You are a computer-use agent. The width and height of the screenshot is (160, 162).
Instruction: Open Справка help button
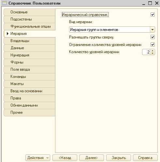[145, 158]
